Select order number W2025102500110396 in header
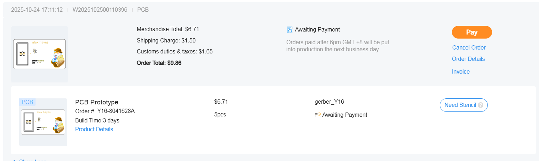The height and width of the screenshot is (161, 539). pyautogui.click(x=100, y=10)
